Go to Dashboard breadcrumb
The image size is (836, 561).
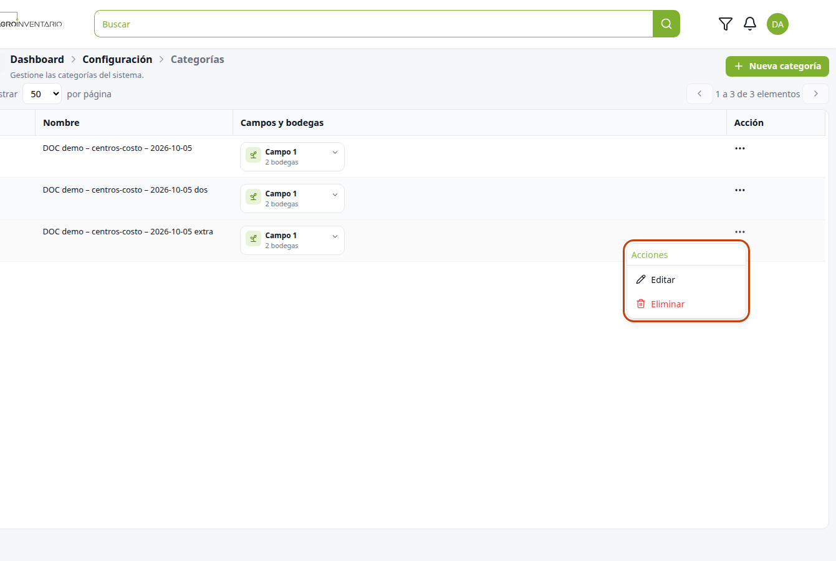pos(37,59)
